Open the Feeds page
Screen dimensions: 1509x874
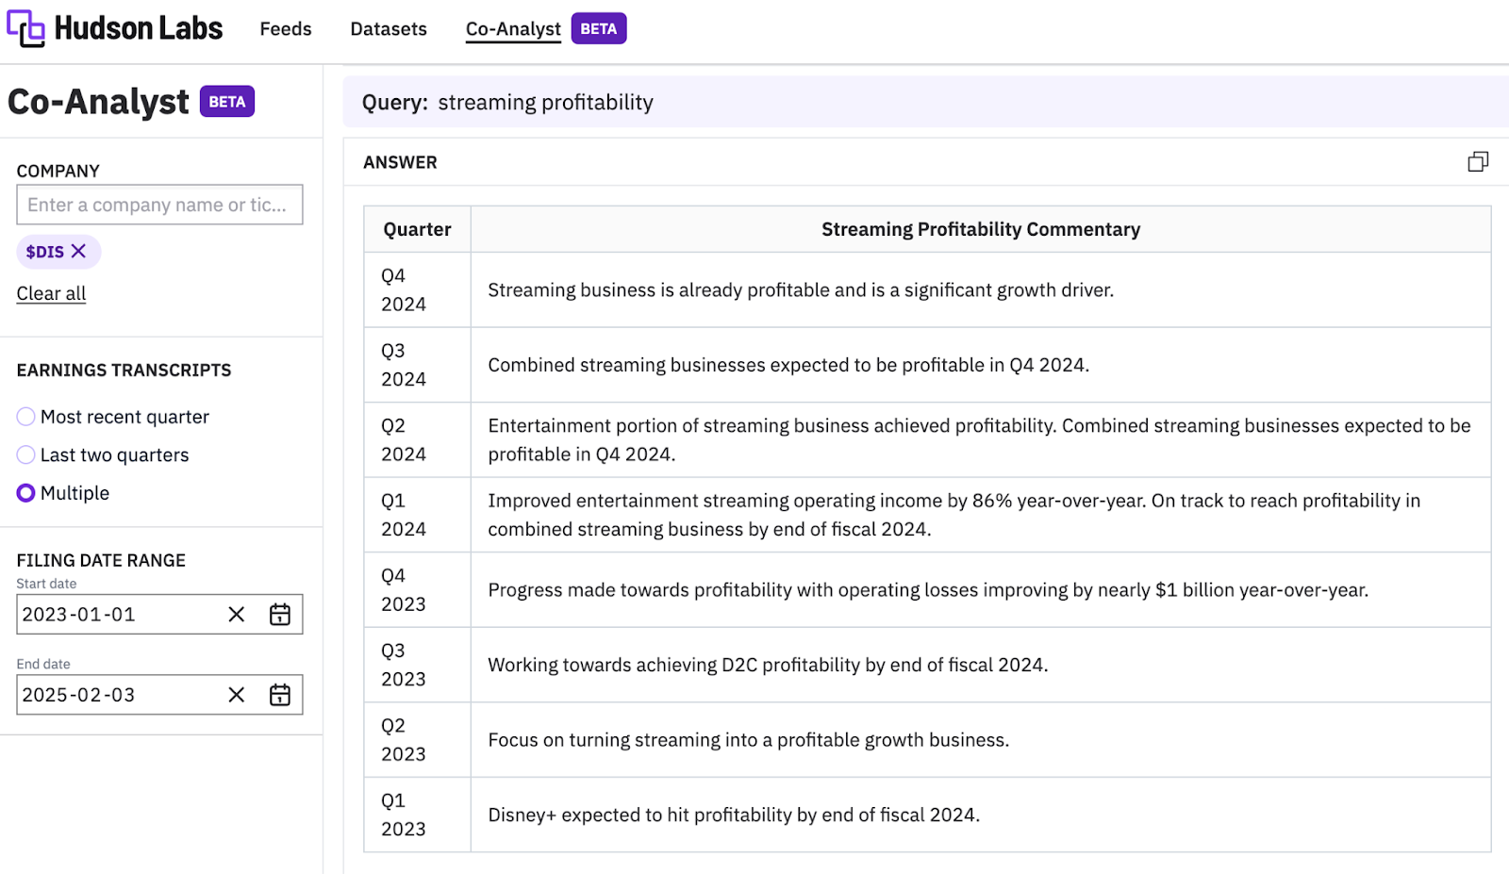[285, 29]
